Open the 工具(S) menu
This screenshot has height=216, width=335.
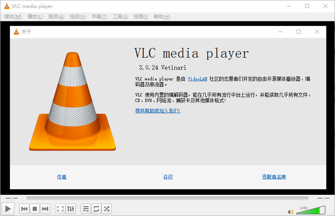coord(120,17)
